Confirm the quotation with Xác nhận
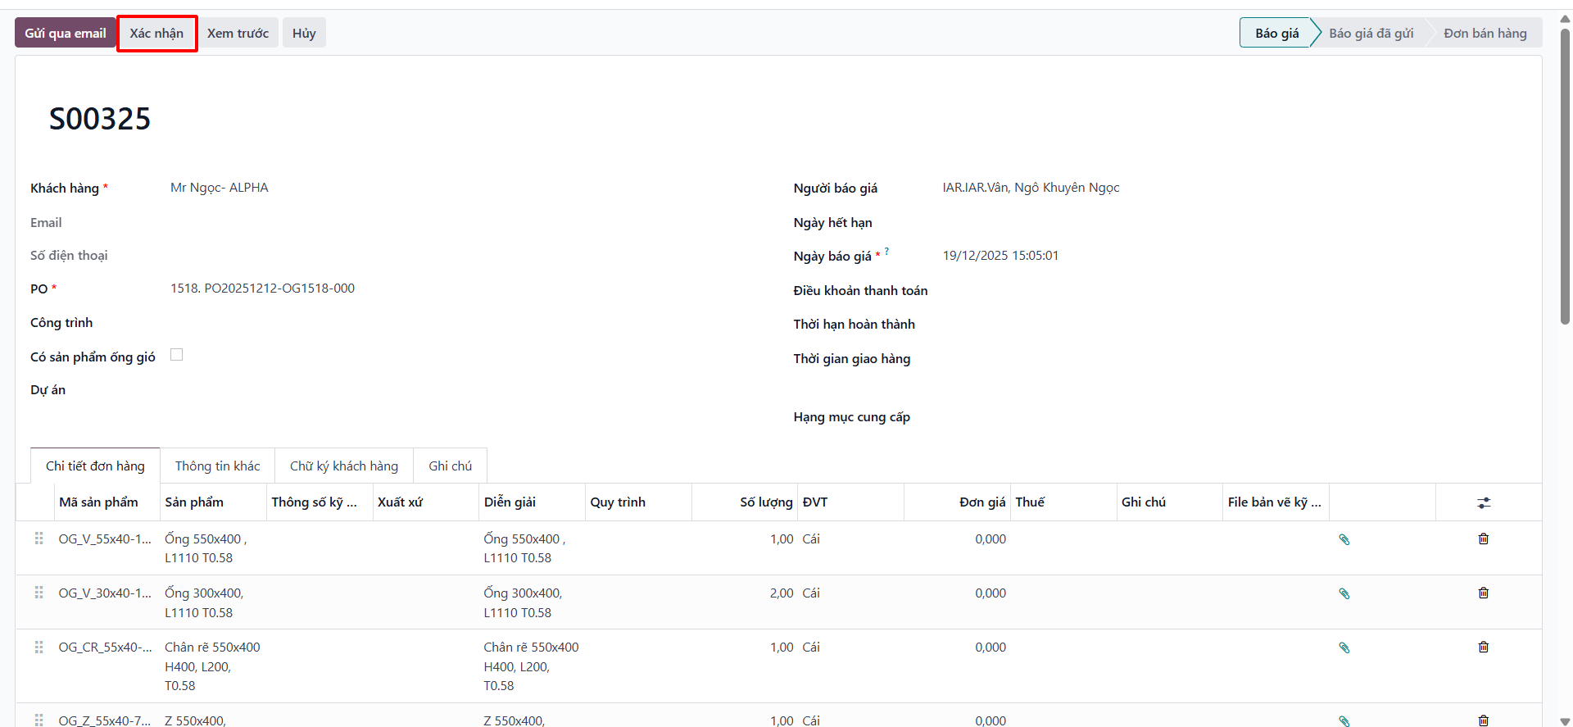This screenshot has width=1573, height=727. [156, 33]
